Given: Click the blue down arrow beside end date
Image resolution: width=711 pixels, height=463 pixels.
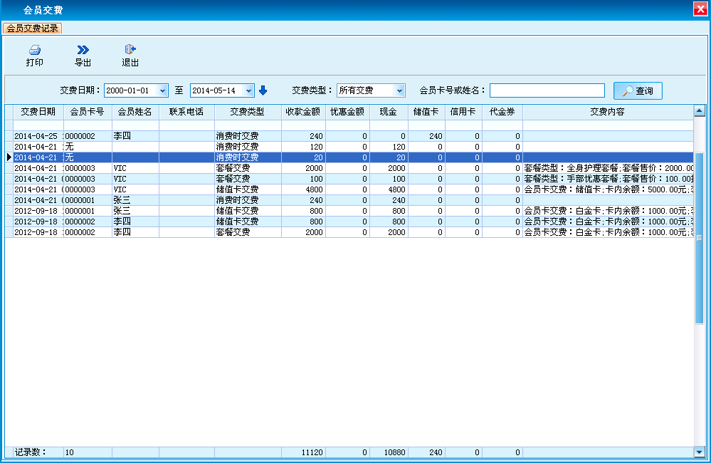Looking at the screenshot, I should pyautogui.click(x=263, y=90).
